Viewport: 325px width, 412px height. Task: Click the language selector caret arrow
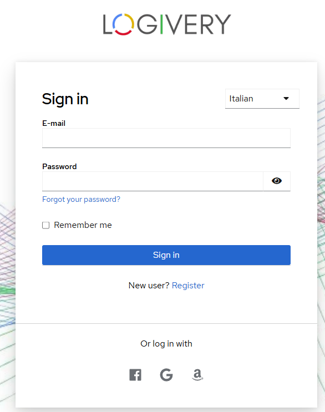coord(286,99)
